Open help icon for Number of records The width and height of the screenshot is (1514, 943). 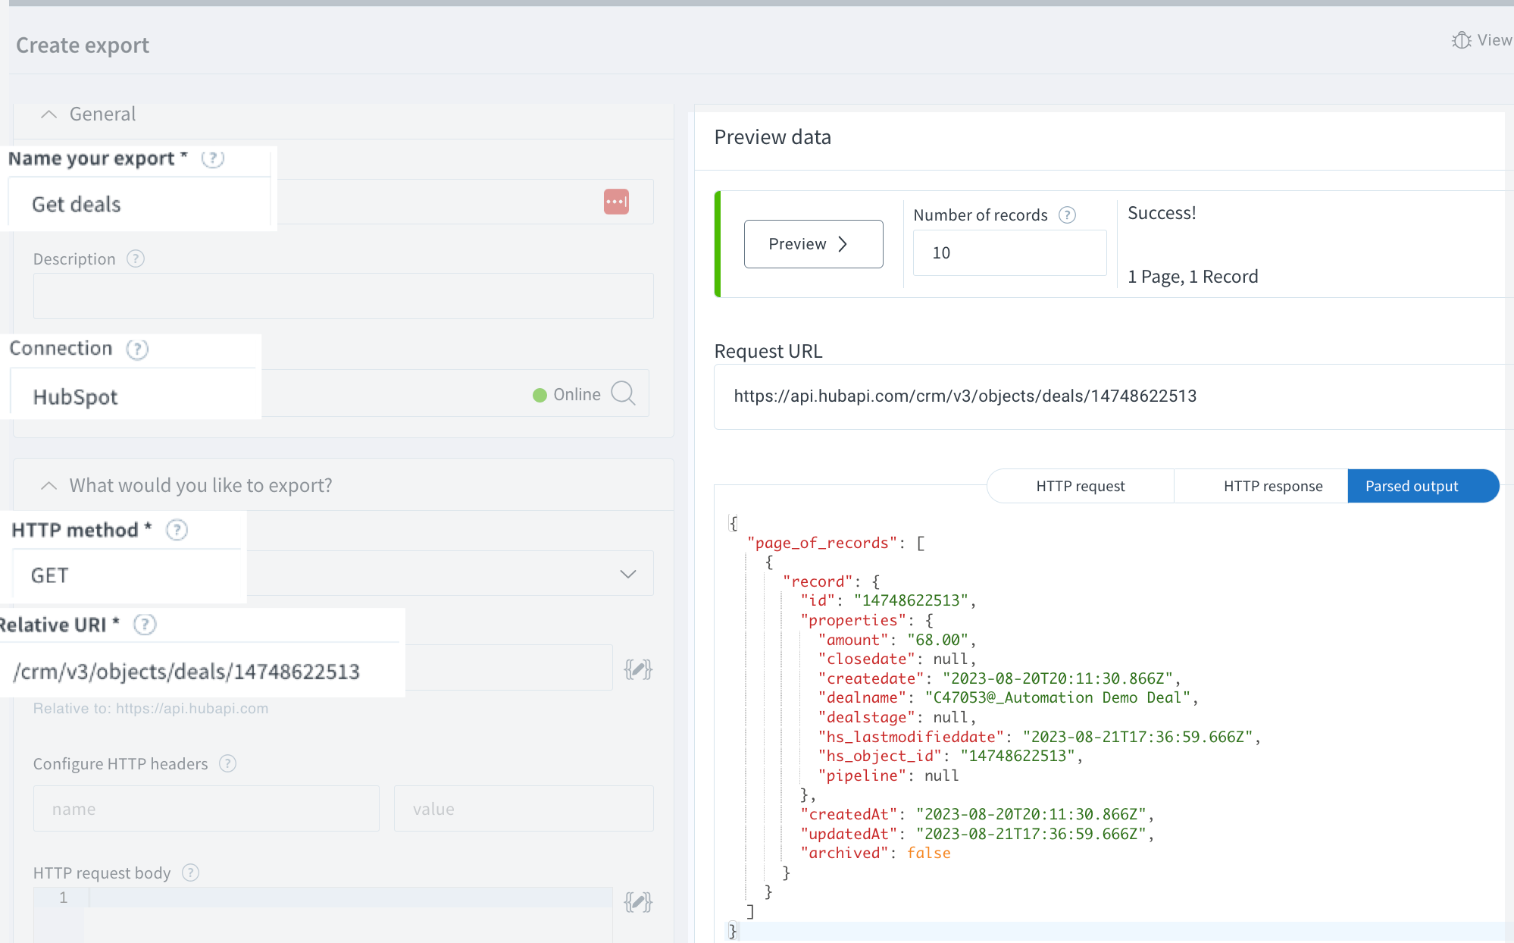(x=1067, y=215)
